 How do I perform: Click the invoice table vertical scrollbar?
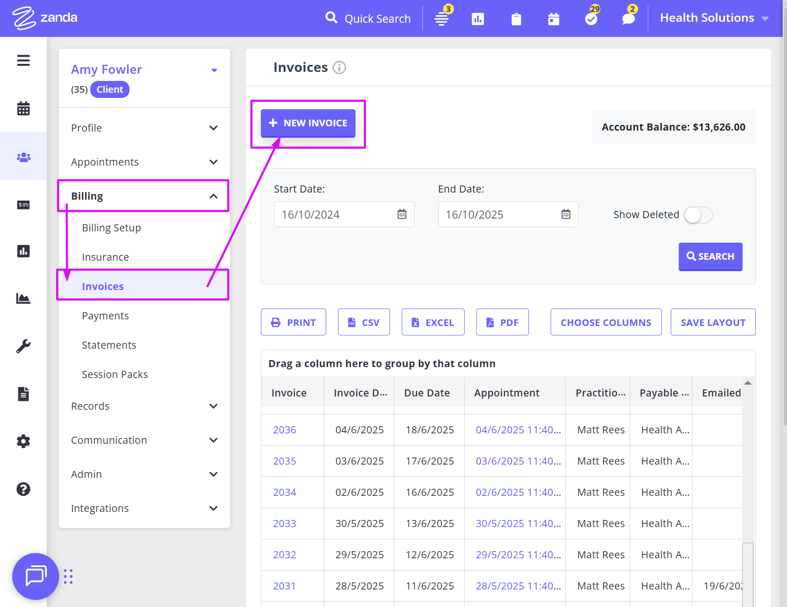[747, 572]
